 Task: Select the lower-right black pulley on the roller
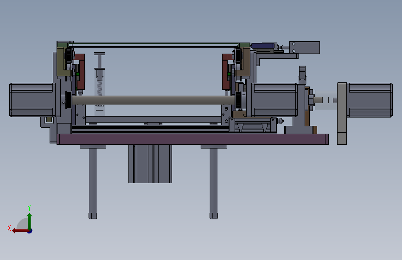[x=238, y=100]
